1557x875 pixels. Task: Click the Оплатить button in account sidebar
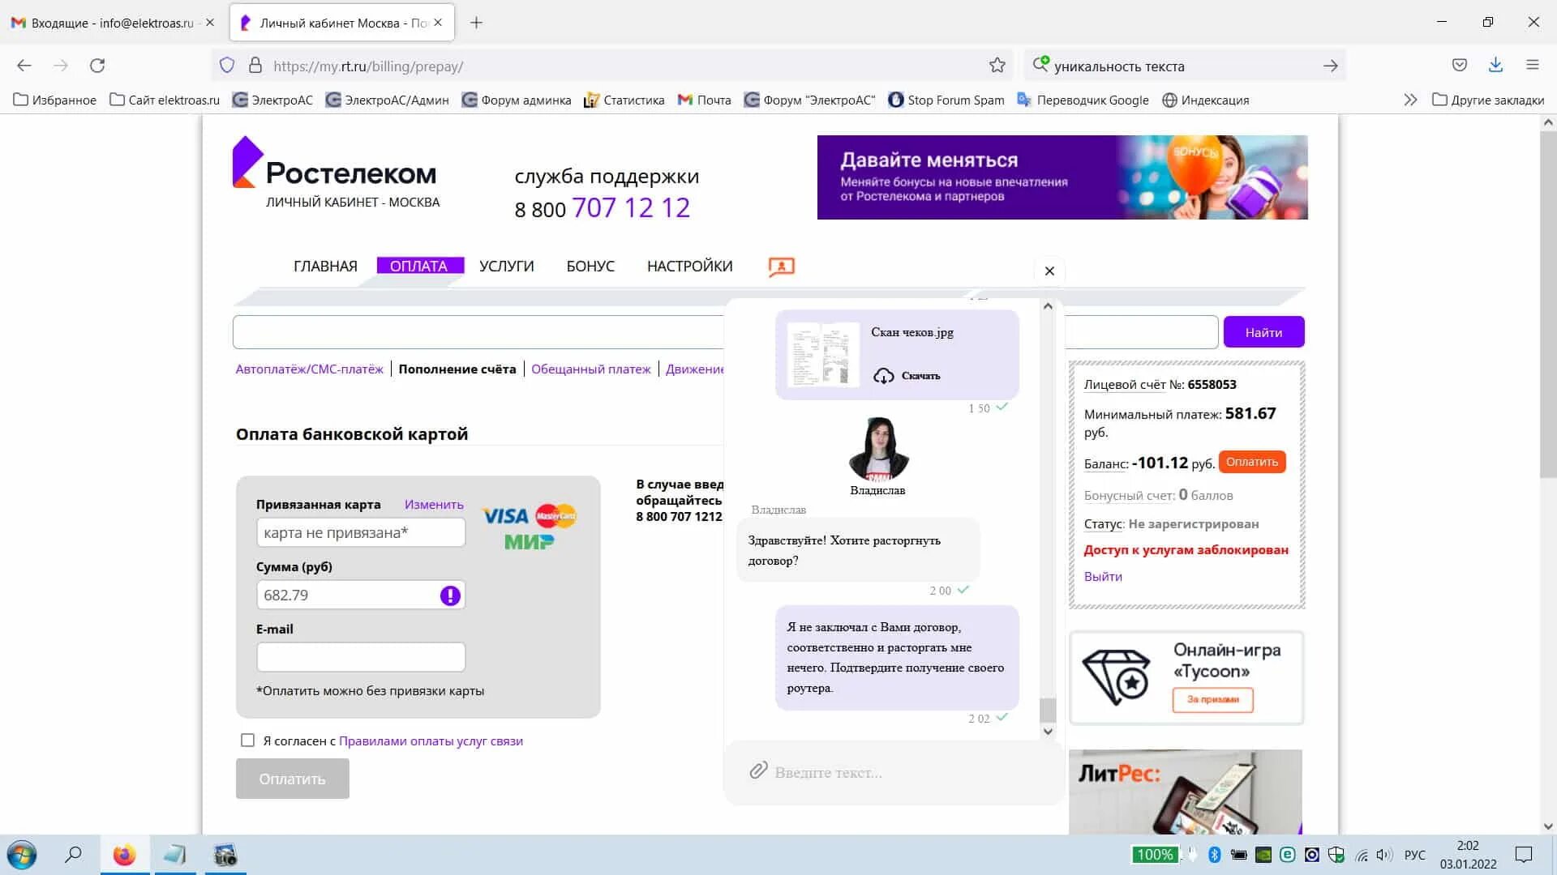(1250, 460)
